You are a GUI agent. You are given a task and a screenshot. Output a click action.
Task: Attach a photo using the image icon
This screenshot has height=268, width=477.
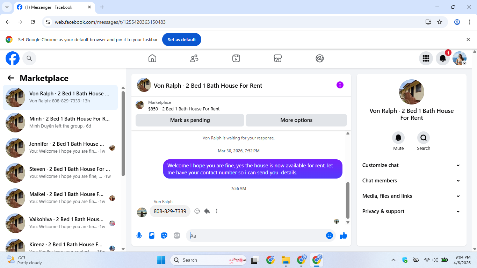click(152, 236)
